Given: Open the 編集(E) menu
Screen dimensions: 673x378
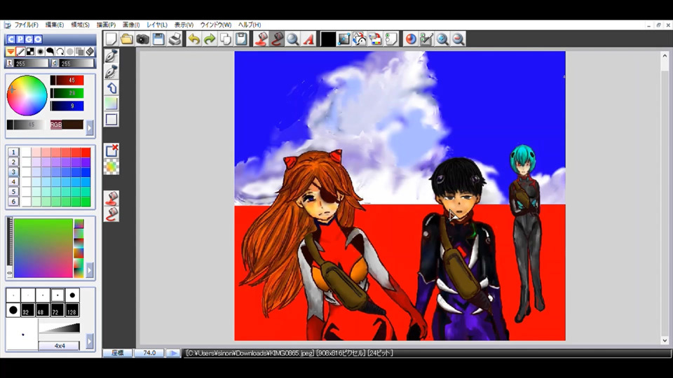Looking at the screenshot, I should [55, 25].
